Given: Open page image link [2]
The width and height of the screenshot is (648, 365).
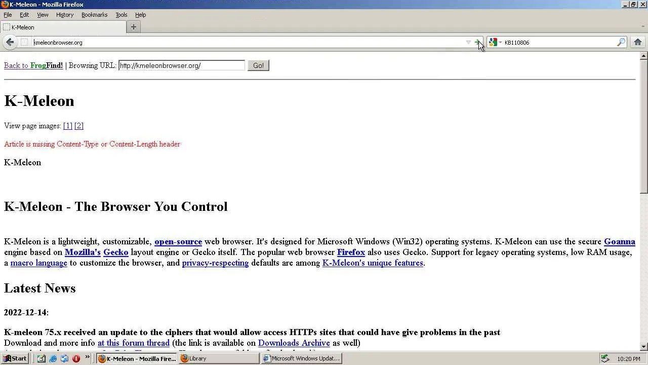Looking at the screenshot, I should pos(79,126).
